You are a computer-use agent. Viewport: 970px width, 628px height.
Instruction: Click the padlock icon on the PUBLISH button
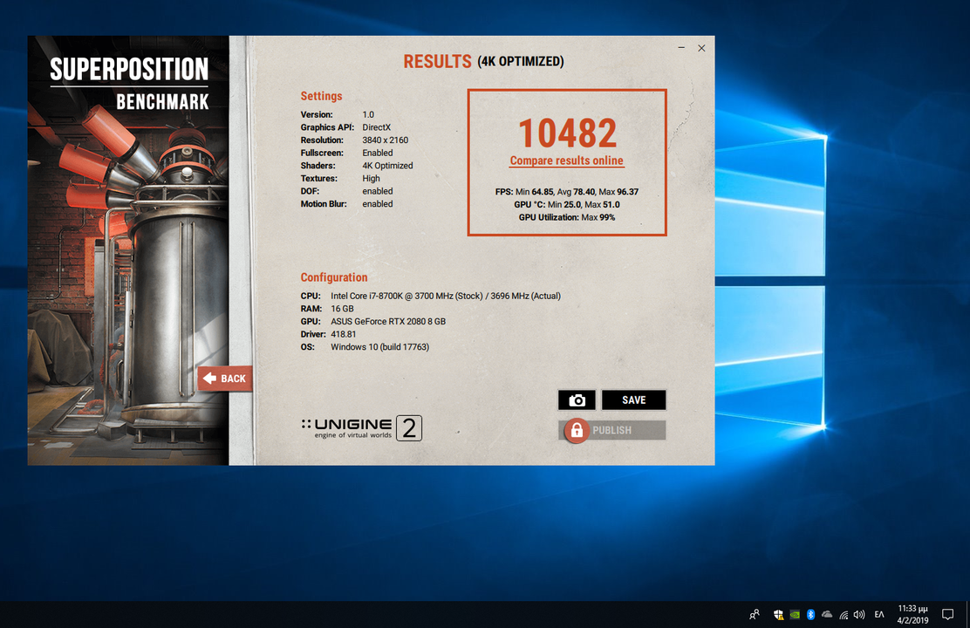[x=576, y=430]
